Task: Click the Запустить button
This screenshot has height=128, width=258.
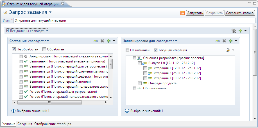Action: click(195, 13)
